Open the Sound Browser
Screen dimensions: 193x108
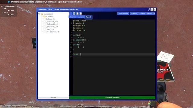click(123, 13)
